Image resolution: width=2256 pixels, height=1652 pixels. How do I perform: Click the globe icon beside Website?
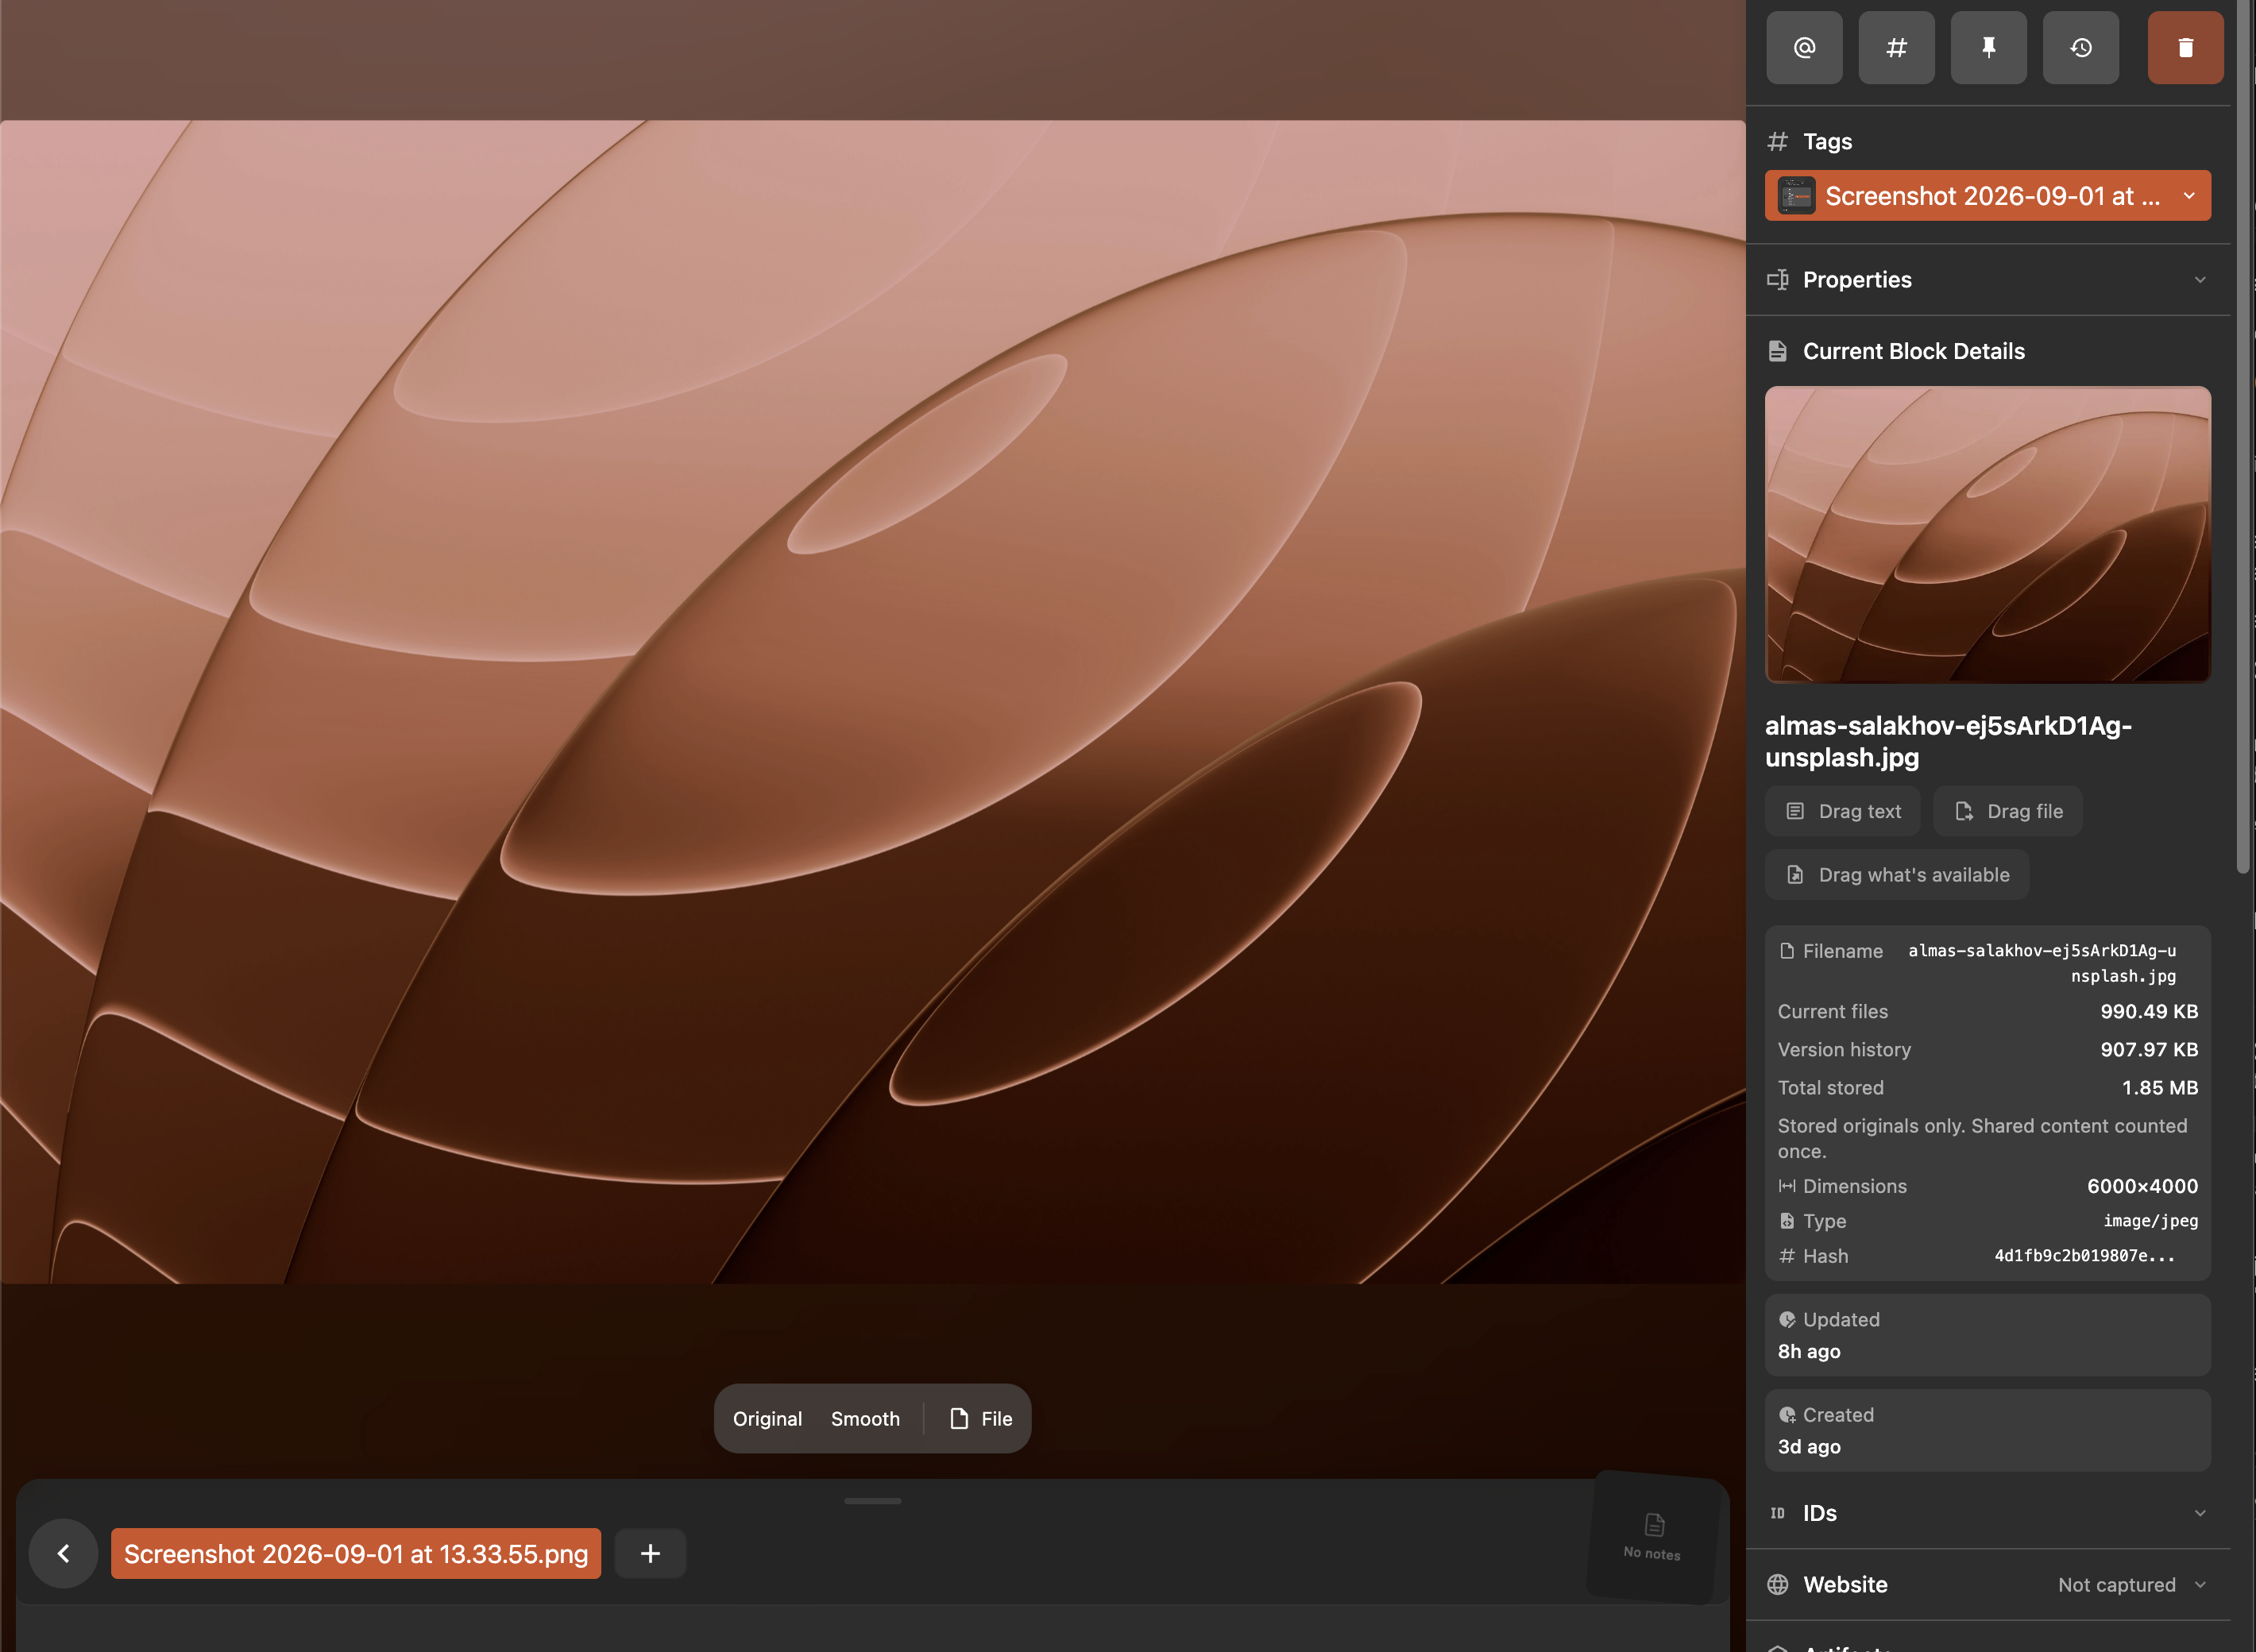(x=1777, y=1584)
